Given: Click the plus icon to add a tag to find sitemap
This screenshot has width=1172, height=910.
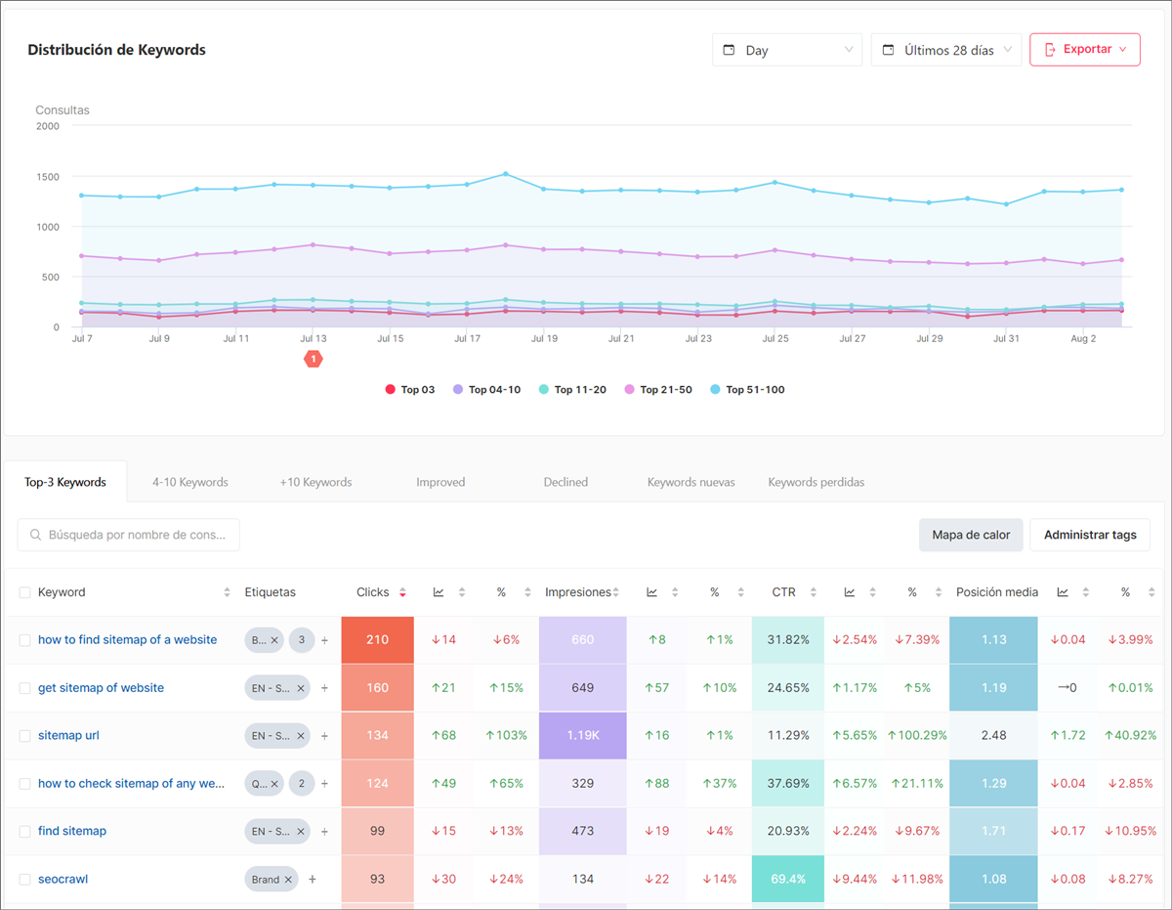Looking at the screenshot, I should 324,831.
